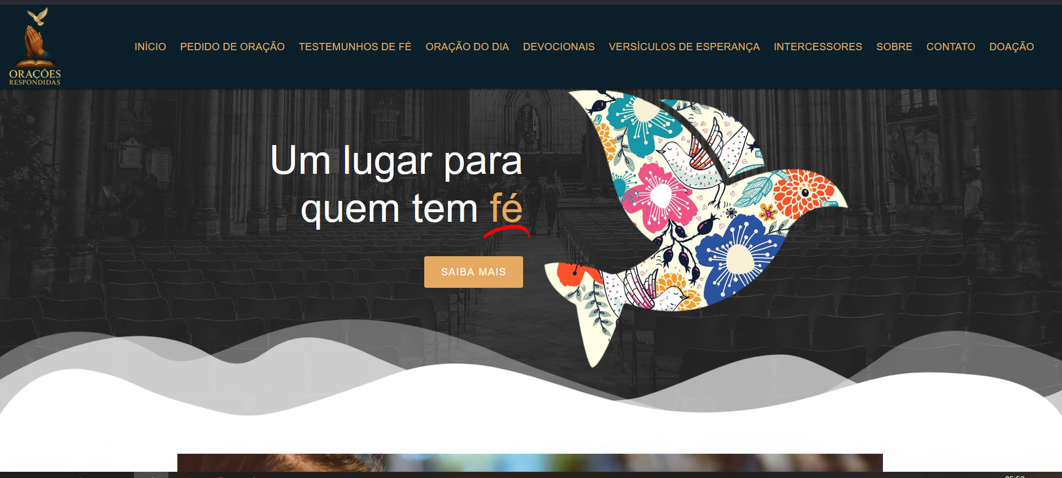Visit VERSÍCULOS DE ESPERANÇA page
Image resolution: width=1062 pixels, height=478 pixels.
(684, 47)
